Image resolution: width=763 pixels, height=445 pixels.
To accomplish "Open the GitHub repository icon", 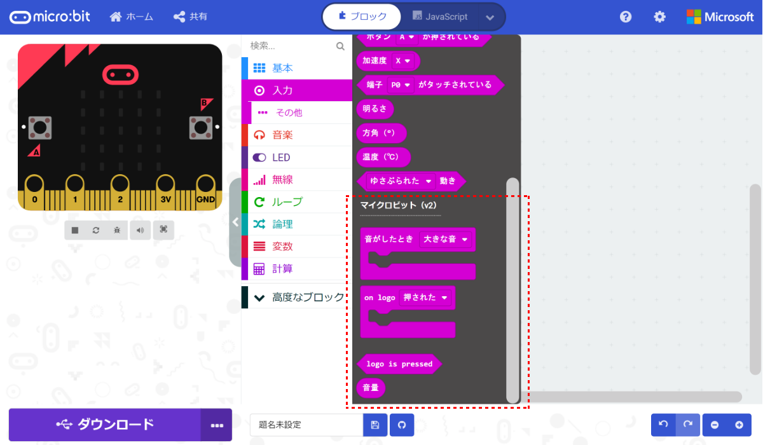I will pyautogui.click(x=401, y=425).
